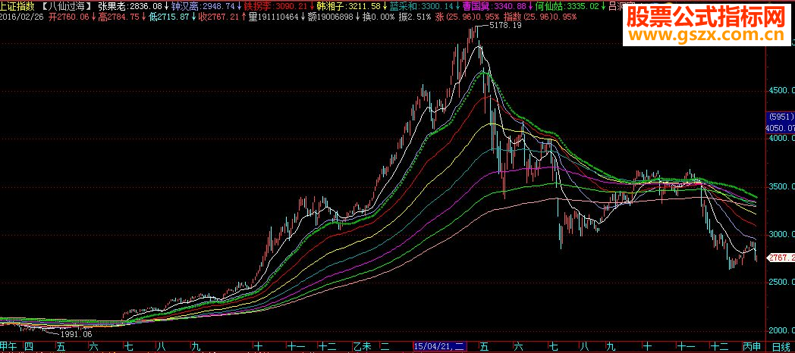Click the 何仙姑:3335.02 indicator value
The image size is (795, 353).
(x=567, y=7)
